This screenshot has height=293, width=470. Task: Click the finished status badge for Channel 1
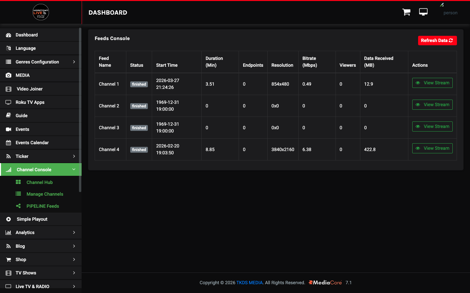click(139, 84)
